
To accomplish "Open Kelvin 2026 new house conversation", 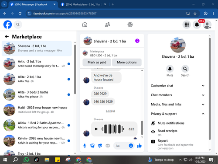I will pos(37,140).
